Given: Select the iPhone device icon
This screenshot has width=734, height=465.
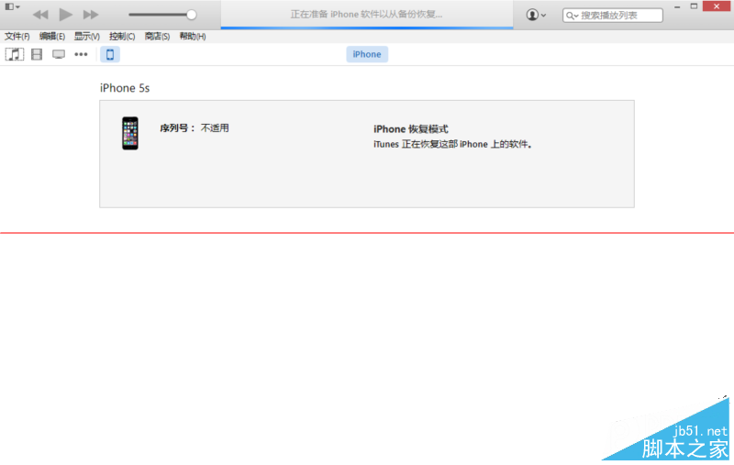Looking at the screenshot, I should (110, 54).
